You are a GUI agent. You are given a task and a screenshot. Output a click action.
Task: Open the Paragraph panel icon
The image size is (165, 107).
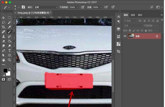point(119,22)
